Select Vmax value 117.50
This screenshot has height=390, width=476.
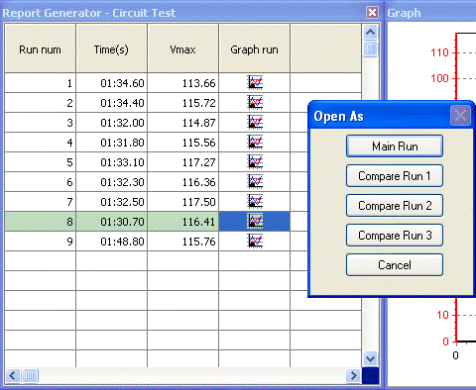click(x=182, y=202)
